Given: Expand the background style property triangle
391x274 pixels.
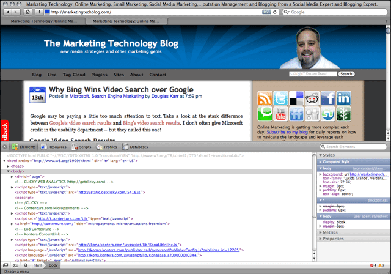Looking at the screenshot, I should click(320, 174).
